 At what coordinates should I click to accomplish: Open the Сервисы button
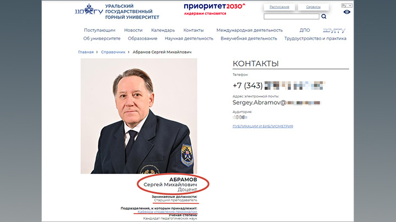pos(313,7)
